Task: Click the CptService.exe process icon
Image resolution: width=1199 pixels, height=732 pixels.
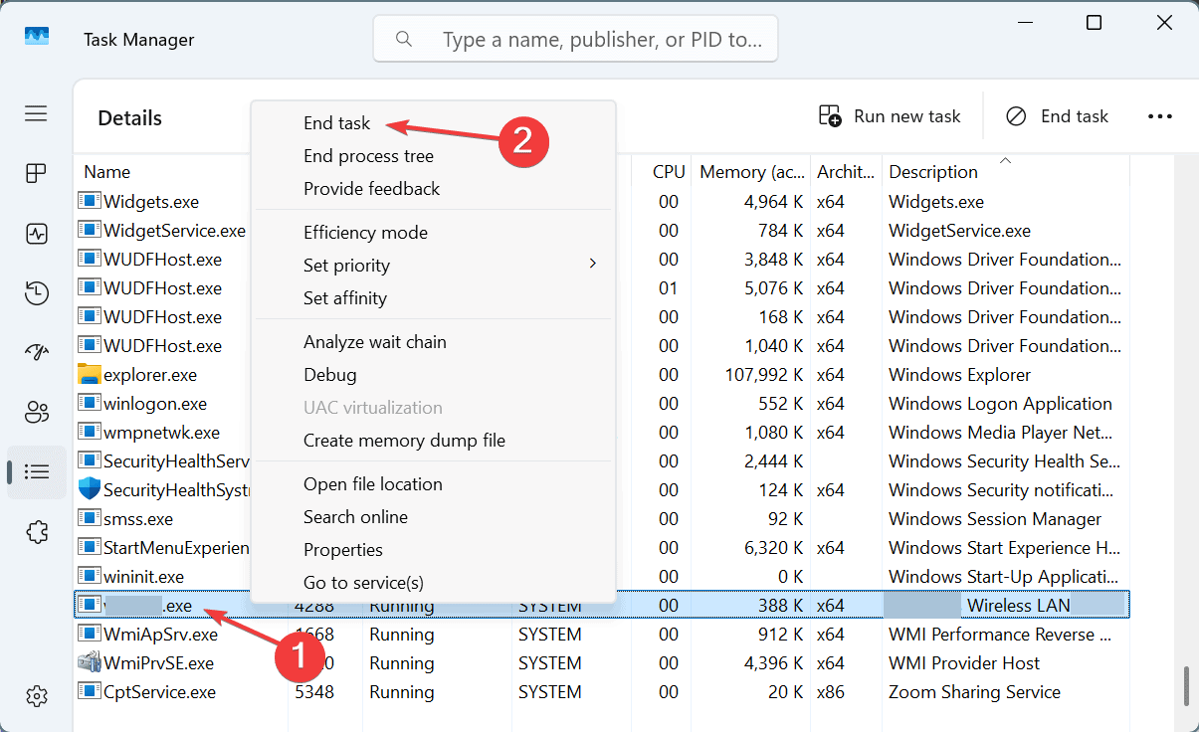Action: [x=90, y=692]
